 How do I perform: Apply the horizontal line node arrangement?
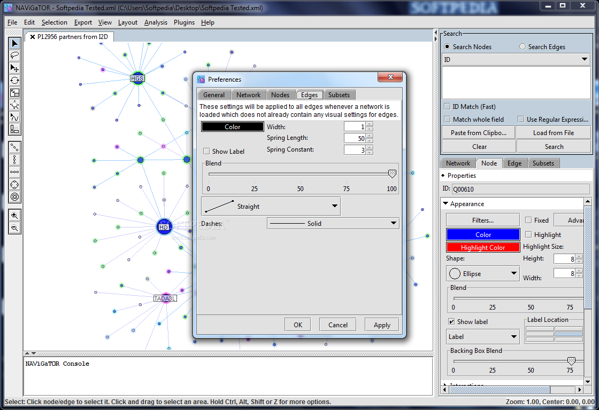[14, 172]
